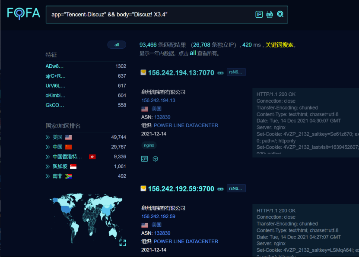Click the nginx tag
The width and height of the screenshot is (359, 257).
coord(149,145)
